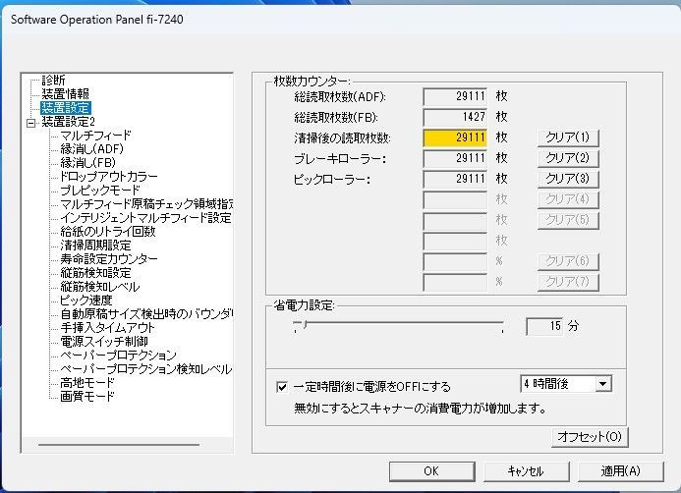
Task: Open プレピックモード settings
Action: pyautogui.click(x=100, y=191)
